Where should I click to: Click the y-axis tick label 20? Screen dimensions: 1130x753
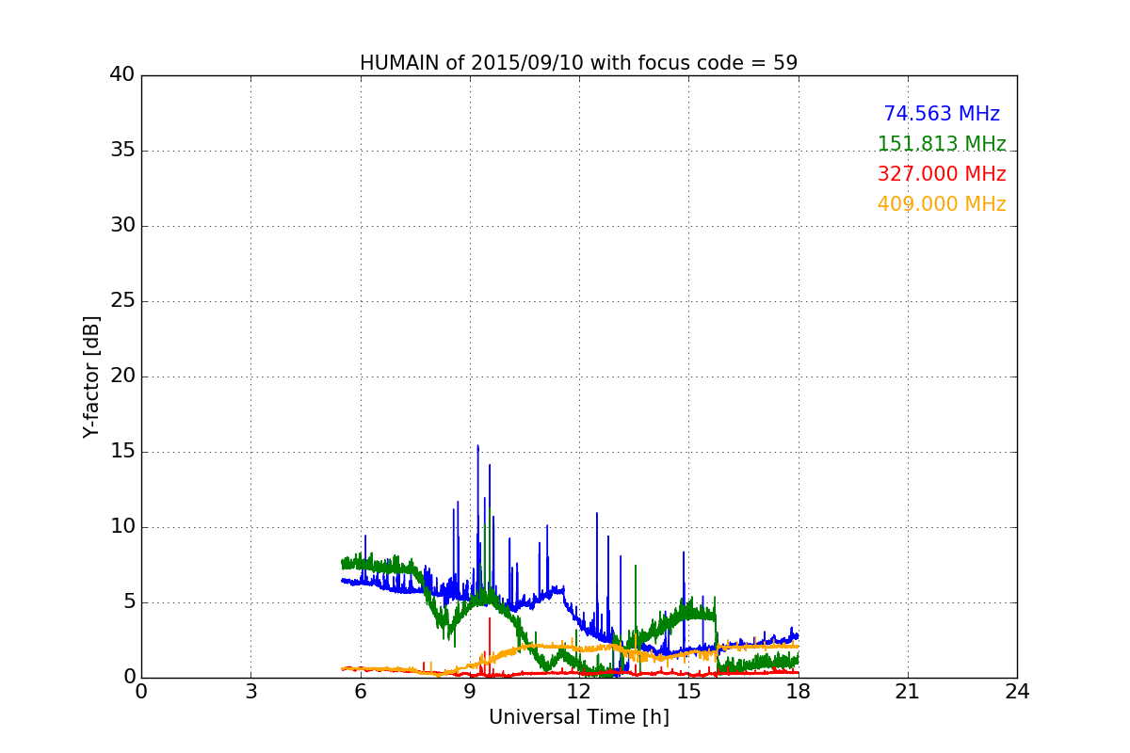coord(122,376)
